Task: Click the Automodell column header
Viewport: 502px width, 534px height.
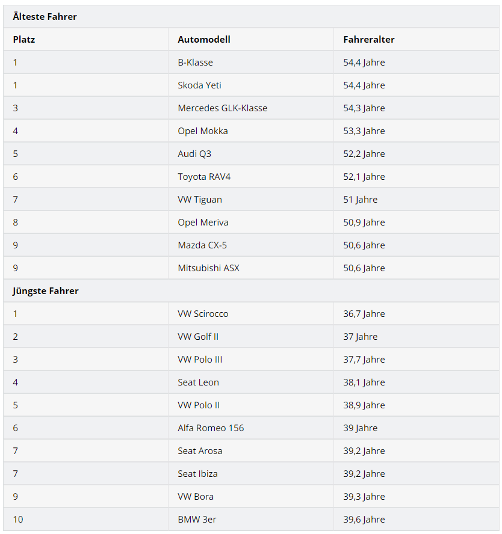Action: coord(204,40)
